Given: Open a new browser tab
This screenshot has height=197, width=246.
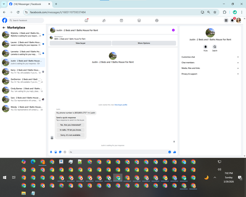Looking at the screenshot, I should (56, 4).
